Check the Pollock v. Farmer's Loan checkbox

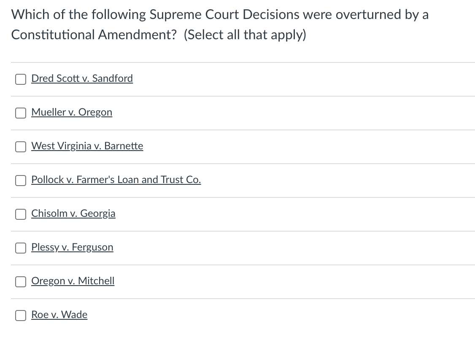[x=20, y=181]
